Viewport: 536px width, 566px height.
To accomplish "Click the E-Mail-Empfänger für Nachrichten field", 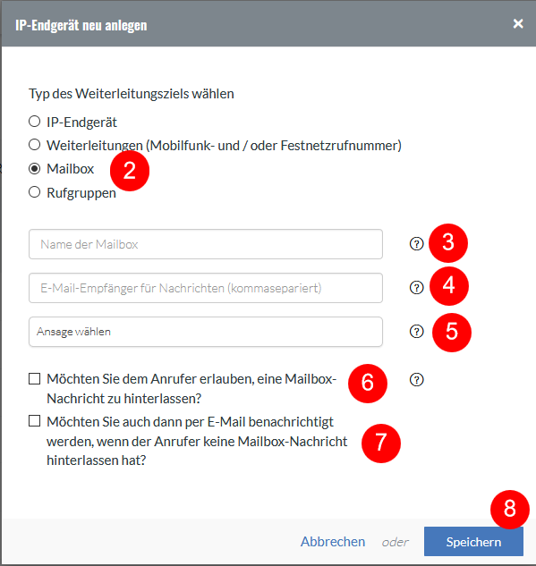I will [206, 288].
